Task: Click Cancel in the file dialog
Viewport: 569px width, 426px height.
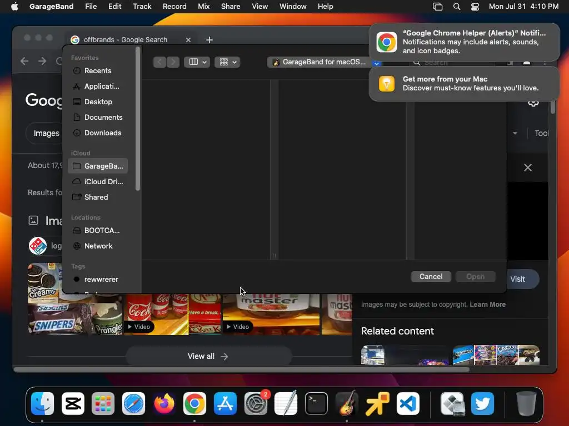Action: [x=431, y=276]
